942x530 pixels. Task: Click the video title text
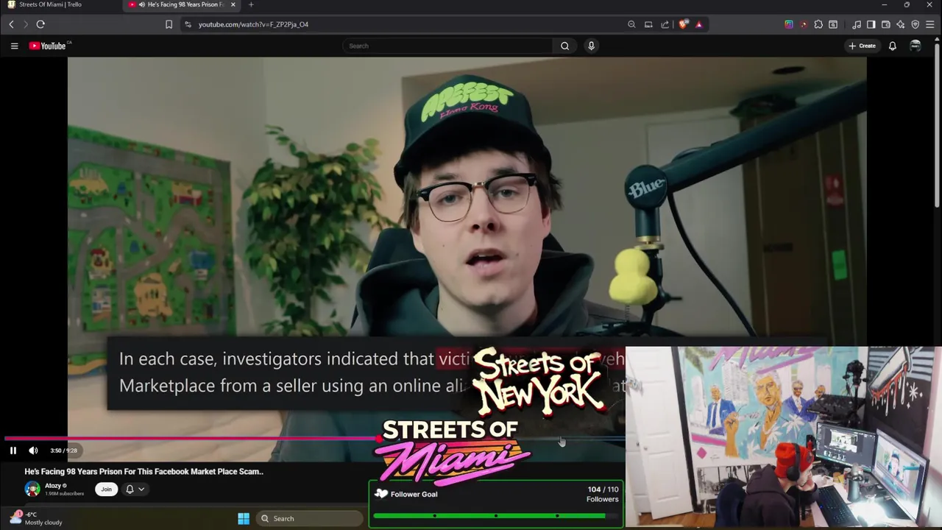144,472
